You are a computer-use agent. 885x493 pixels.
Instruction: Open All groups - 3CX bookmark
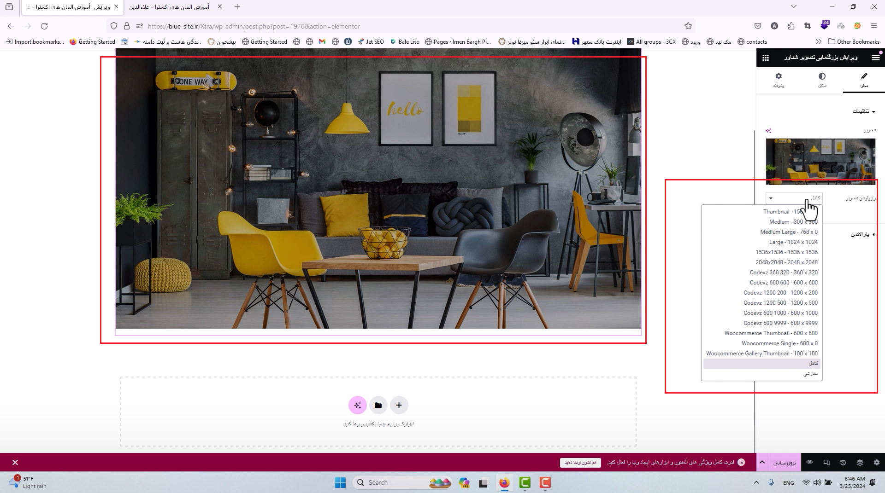651,42
